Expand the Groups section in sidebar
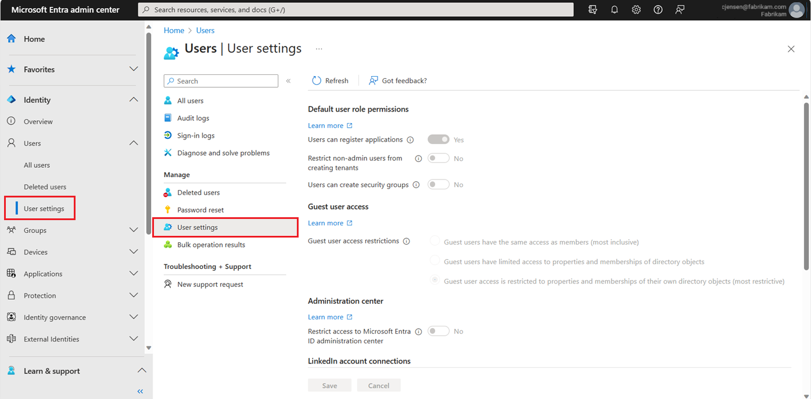The height and width of the screenshot is (399, 811). pyautogui.click(x=134, y=230)
